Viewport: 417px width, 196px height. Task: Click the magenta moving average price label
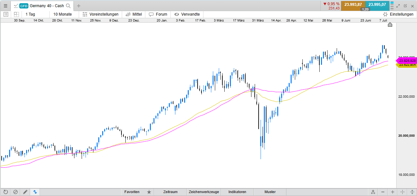(406, 61)
